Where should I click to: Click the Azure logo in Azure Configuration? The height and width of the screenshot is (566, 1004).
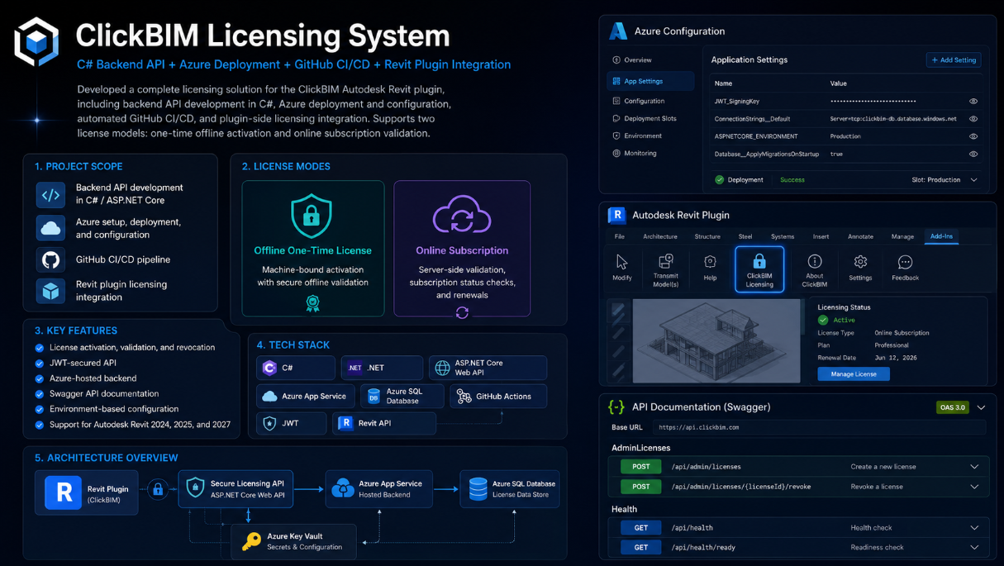pyautogui.click(x=618, y=31)
